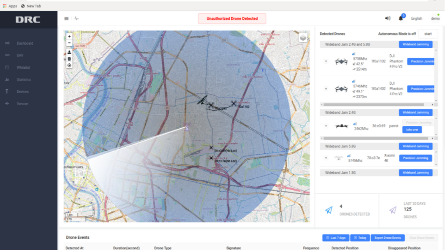Open Whitelist in the sidebar
The width and height of the screenshot is (445, 250).
point(23,67)
